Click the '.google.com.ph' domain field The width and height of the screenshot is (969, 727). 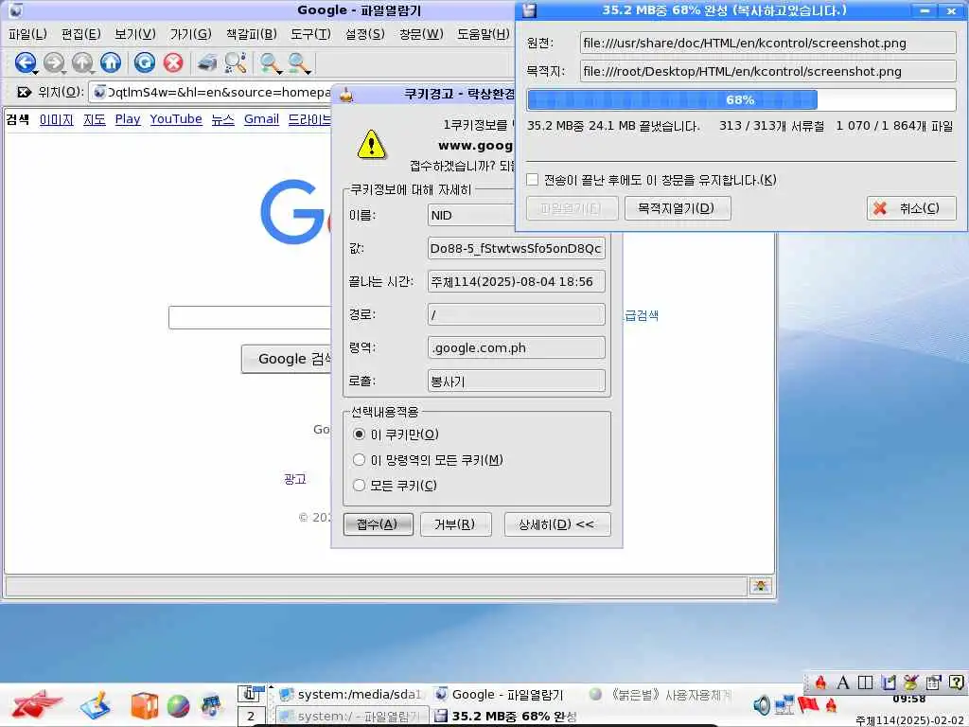pos(516,347)
